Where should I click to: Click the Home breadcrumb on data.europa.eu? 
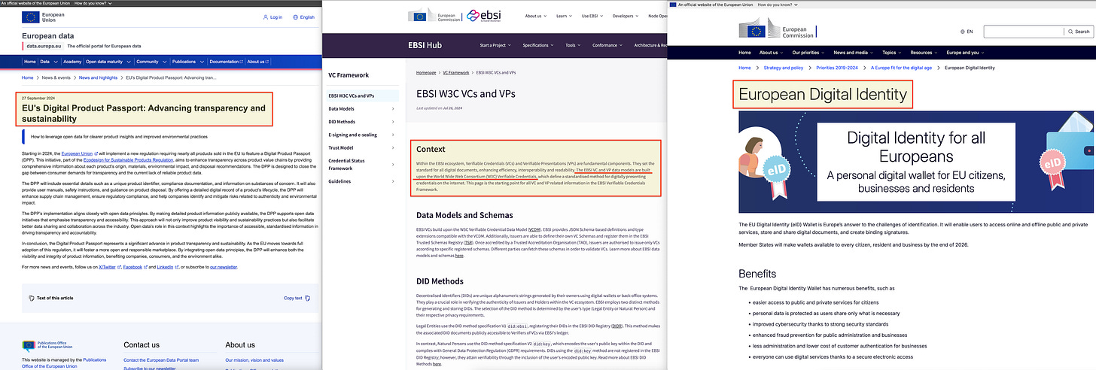27,77
